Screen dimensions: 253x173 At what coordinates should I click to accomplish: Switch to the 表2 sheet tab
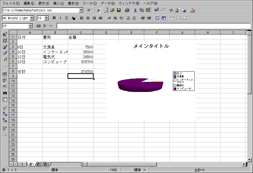[x=39, y=164]
